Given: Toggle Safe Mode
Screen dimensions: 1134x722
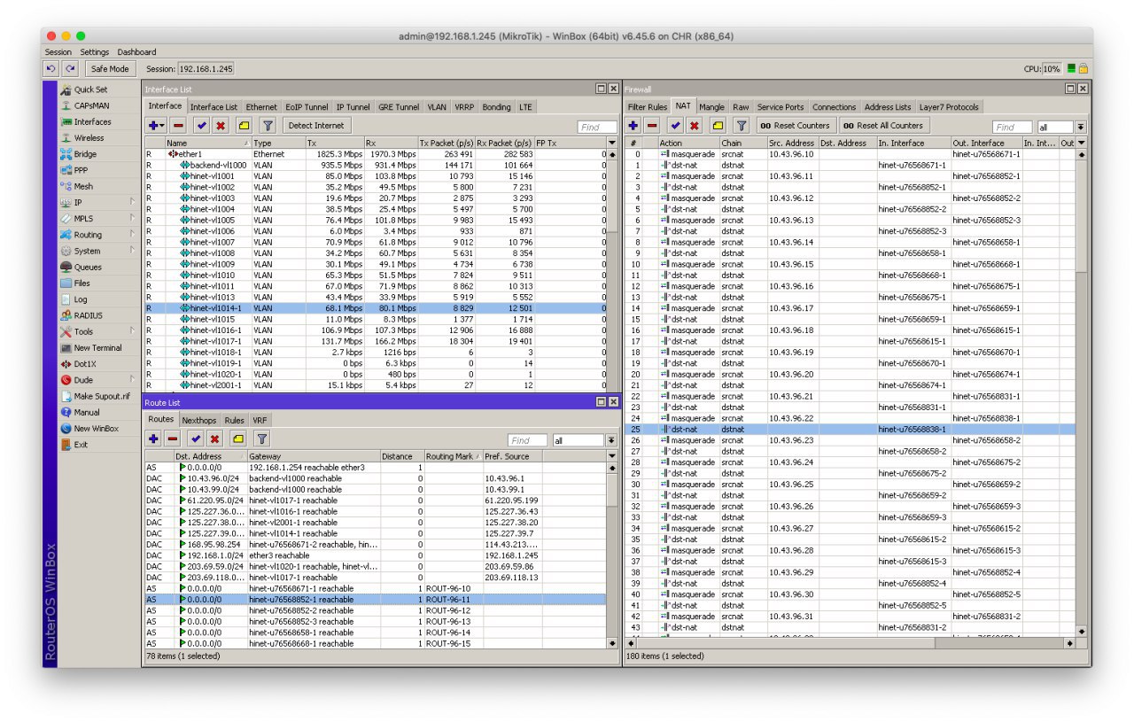Looking at the screenshot, I should [110, 69].
